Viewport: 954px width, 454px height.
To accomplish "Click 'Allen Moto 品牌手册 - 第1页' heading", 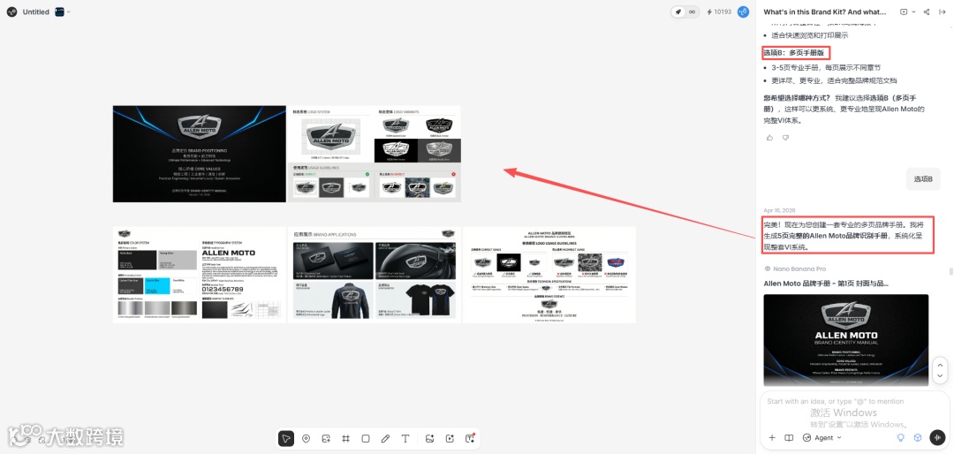I will pyautogui.click(x=826, y=284).
